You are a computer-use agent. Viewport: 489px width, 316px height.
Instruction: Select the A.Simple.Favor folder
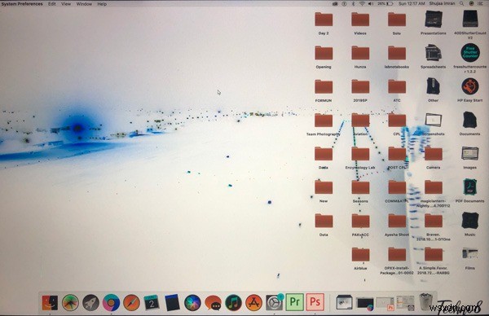click(x=434, y=256)
